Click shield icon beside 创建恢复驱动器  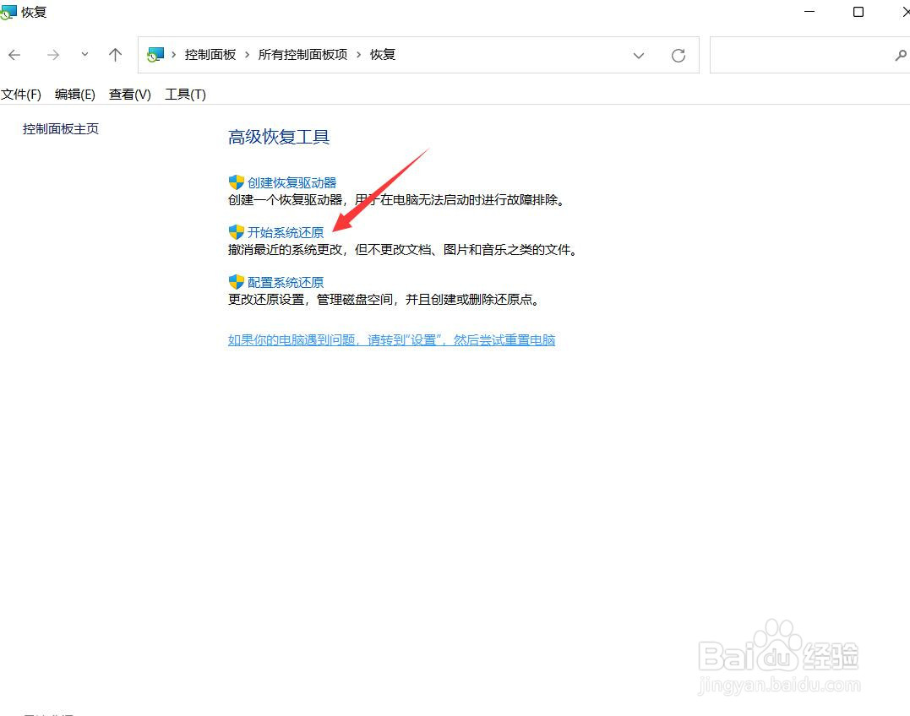tap(237, 182)
